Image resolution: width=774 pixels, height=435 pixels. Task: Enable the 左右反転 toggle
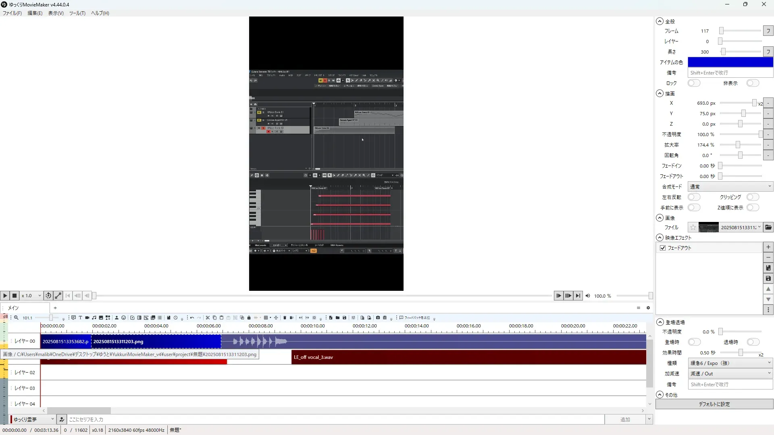tap(694, 197)
